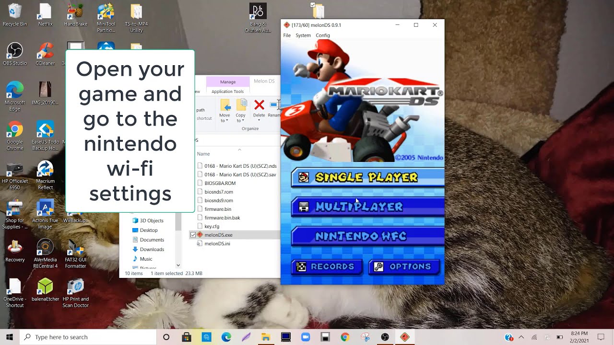614x345 pixels.
Task: Open EaseUS Todo Backup desktop icon
Action: 45,136
